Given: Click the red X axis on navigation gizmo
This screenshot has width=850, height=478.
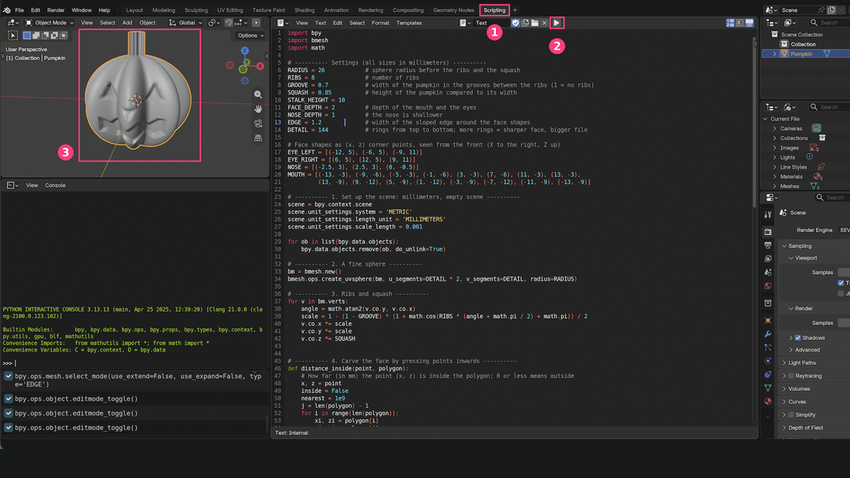Looking at the screenshot, I should point(260,66).
